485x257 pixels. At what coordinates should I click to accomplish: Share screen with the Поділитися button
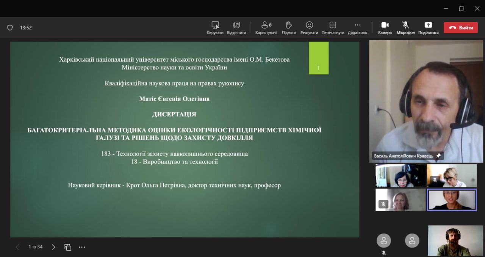click(x=428, y=25)
